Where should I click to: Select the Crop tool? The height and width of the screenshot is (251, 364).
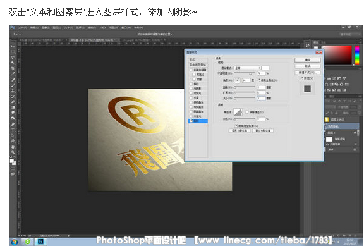pyautogui.click(x=13, y=68)
